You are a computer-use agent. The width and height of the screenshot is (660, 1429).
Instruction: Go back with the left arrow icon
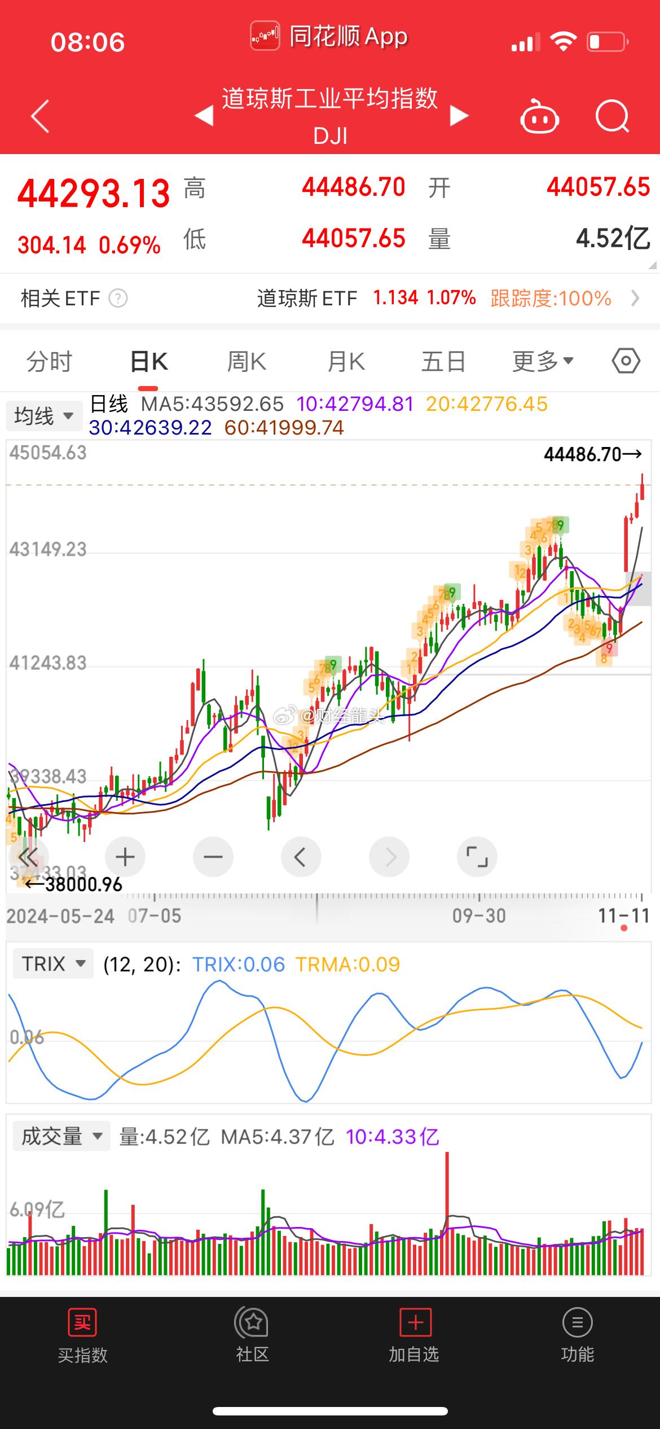pyautogui.click(x=40, y=116)
